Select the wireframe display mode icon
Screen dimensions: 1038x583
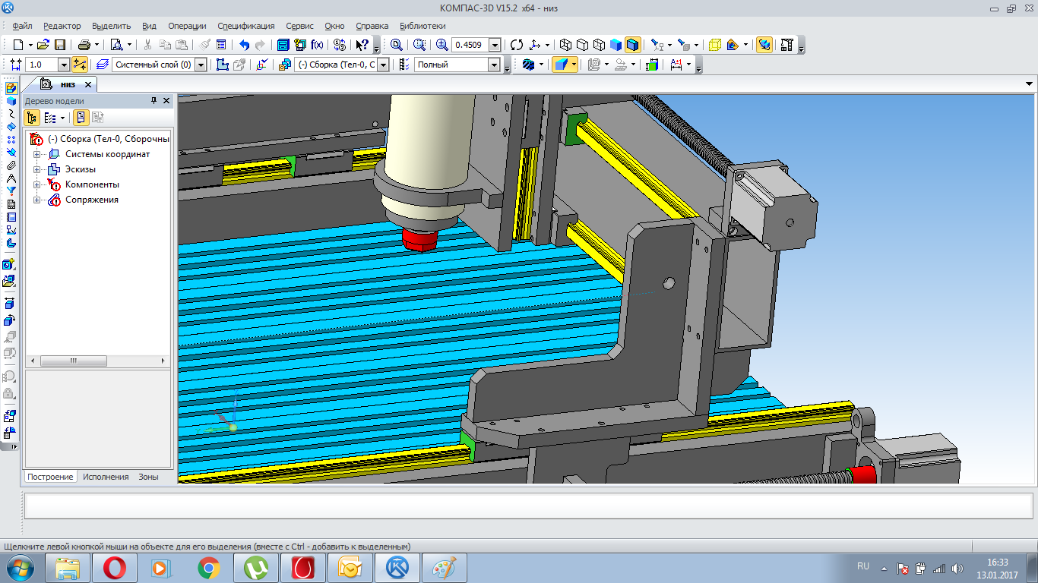coord(564,45)
